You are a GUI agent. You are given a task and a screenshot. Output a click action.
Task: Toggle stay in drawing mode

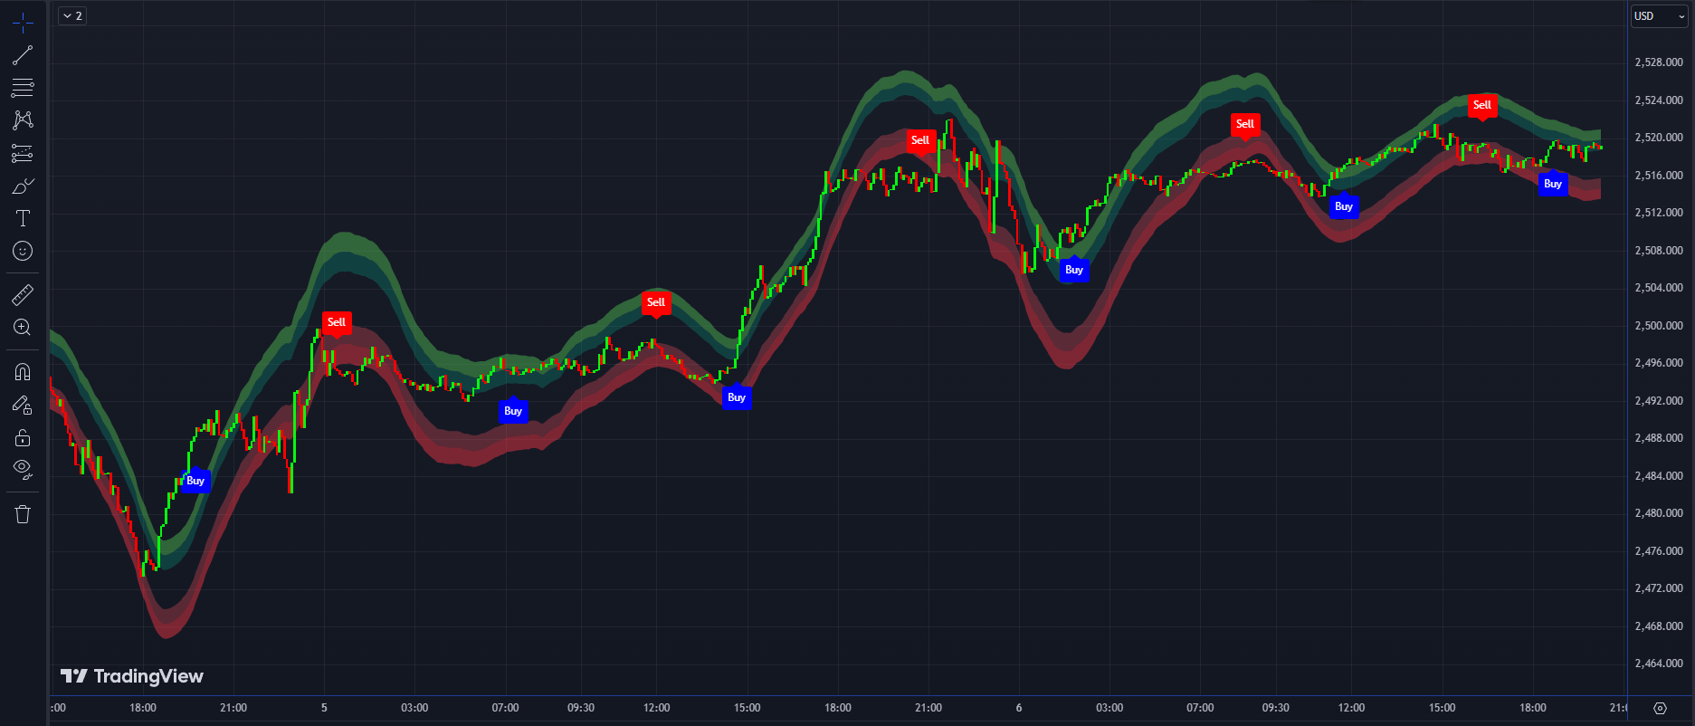pyautogui.click(x=23, y=405)
